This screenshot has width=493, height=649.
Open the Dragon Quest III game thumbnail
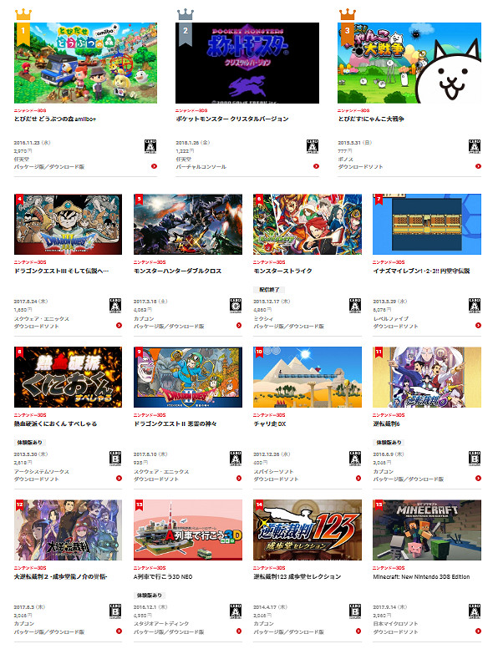[68, 225]
